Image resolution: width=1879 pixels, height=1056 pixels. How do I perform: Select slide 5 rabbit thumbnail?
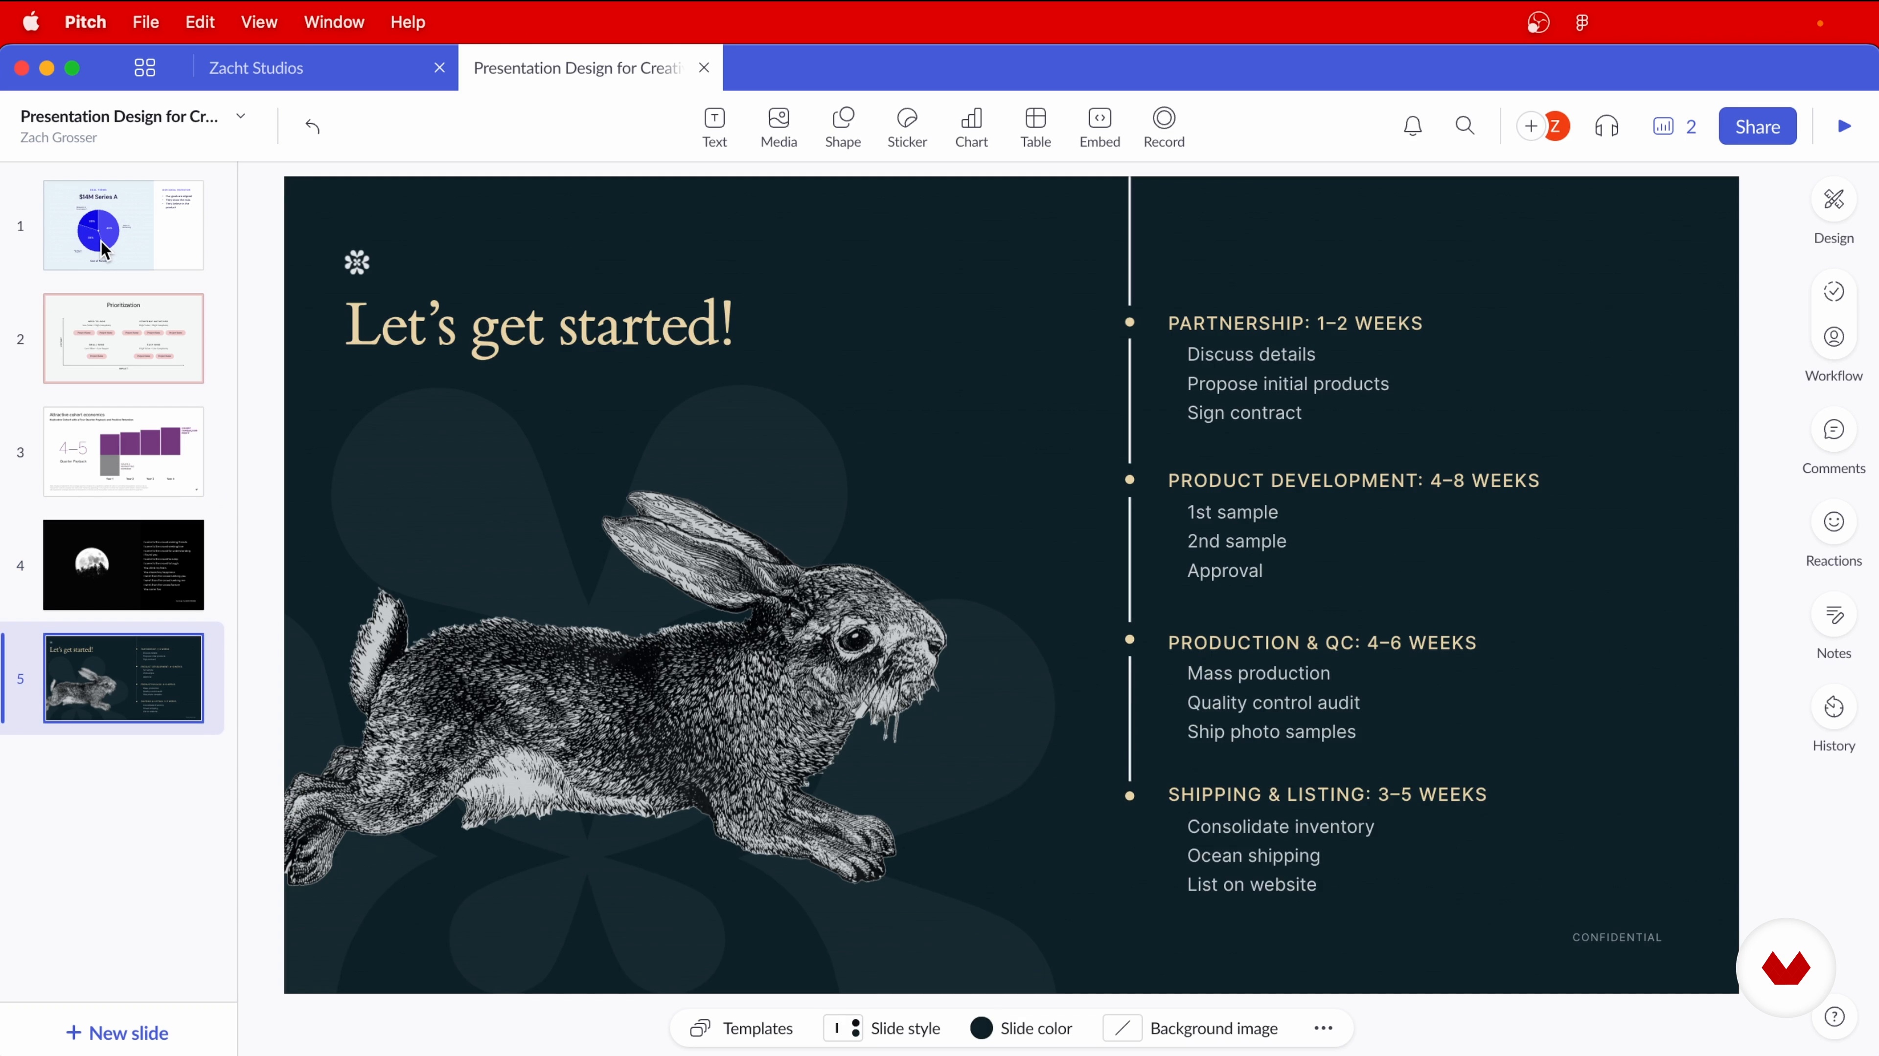click(x=123, y=678)
